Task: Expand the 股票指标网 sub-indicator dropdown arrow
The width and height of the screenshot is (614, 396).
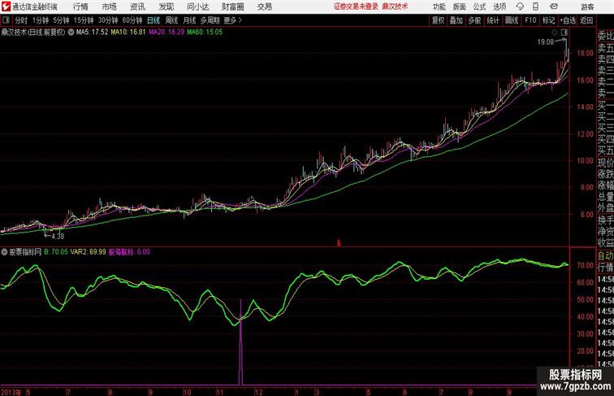Action: (4, 252)
